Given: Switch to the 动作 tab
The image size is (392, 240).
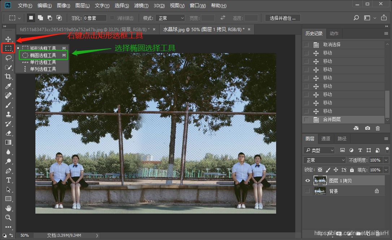Looking at the screenshot, I should click(334, 34).
